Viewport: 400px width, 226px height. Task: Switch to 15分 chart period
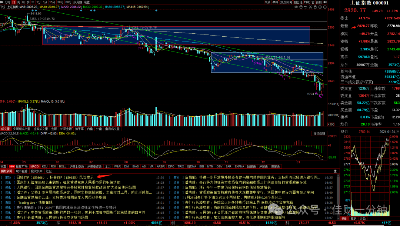[52, 2]
